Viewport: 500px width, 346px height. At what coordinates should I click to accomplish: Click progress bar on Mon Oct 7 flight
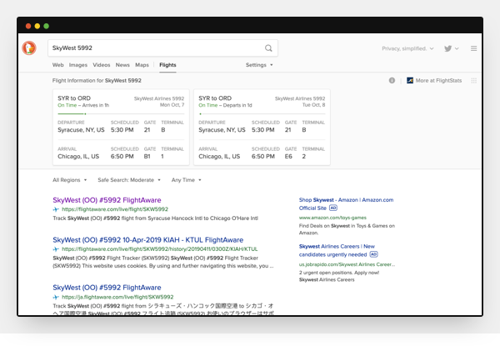[121, 114]
